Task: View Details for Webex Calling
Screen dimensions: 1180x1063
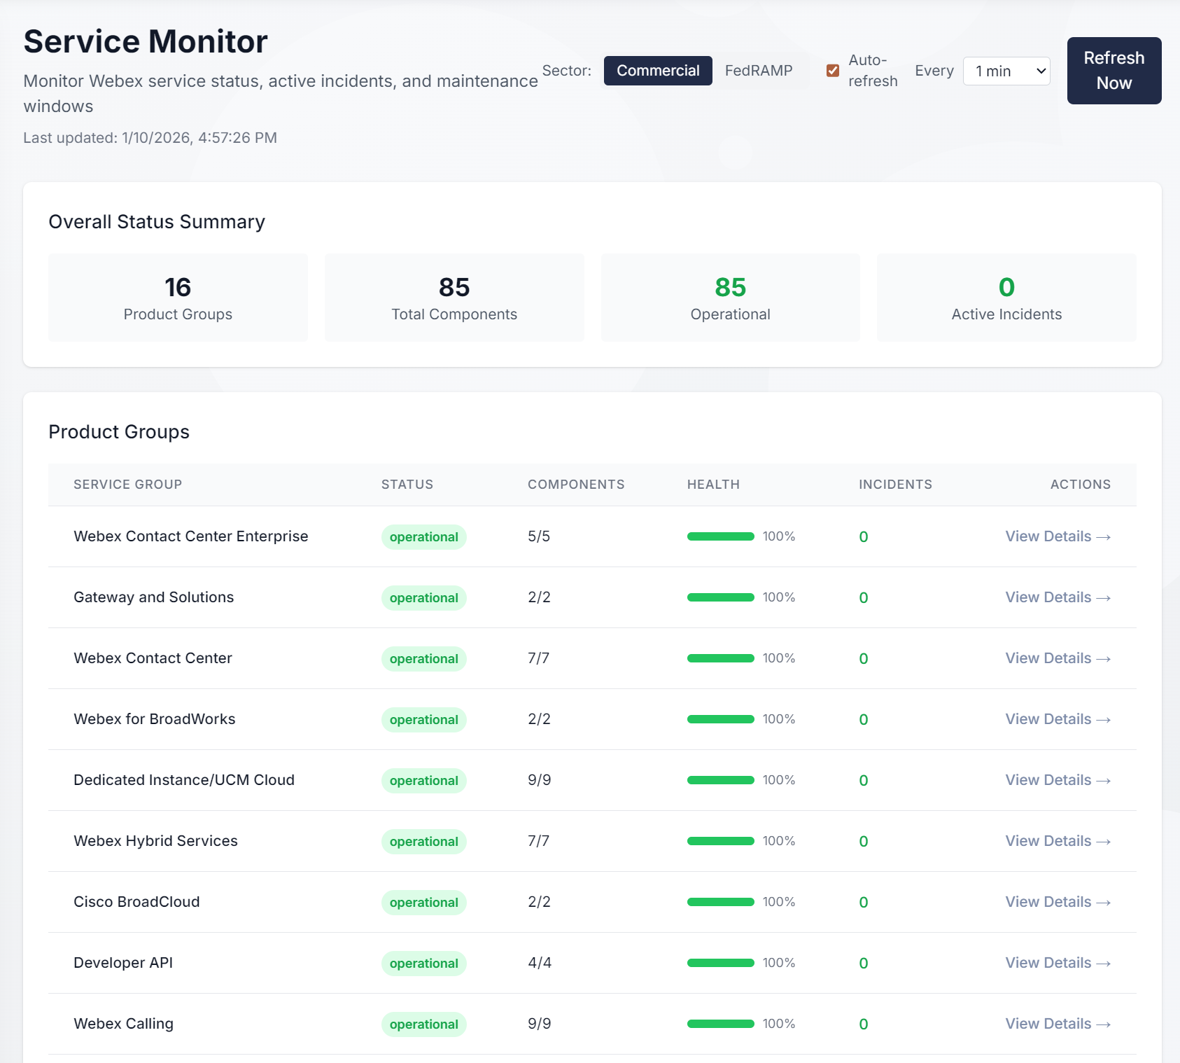Action: [x=1057, y=1023]
